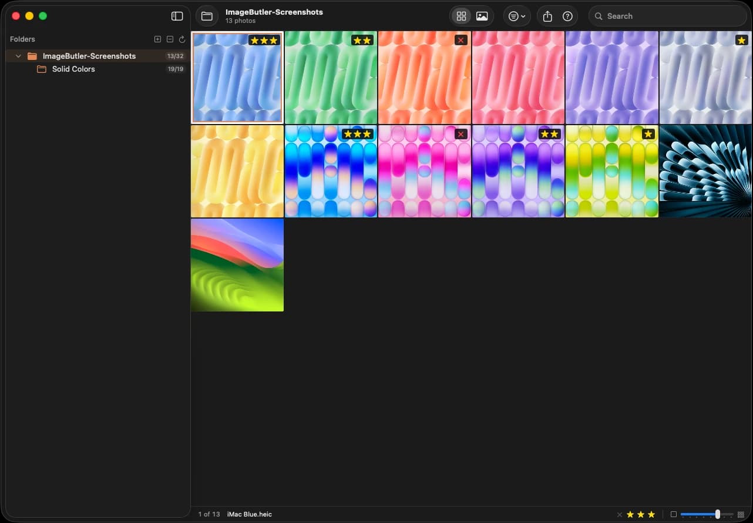Set rating to one star in status bar
753x523 pixels.
tap(630, 515)
